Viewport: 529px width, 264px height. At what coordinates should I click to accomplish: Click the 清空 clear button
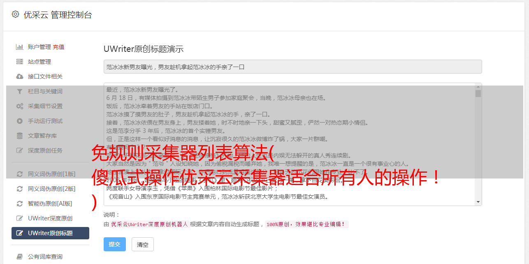click(142, 245)
